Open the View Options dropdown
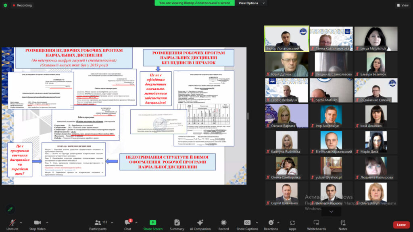The height and width of the screenshot is (232, 413). coord(251,3)
